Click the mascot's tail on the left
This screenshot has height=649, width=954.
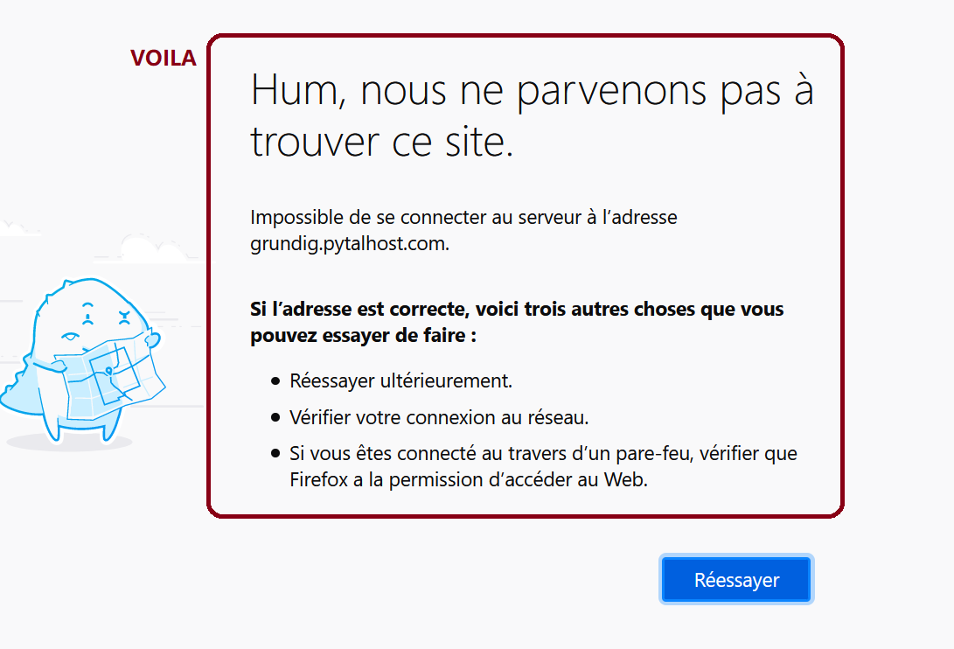[18, 388]
